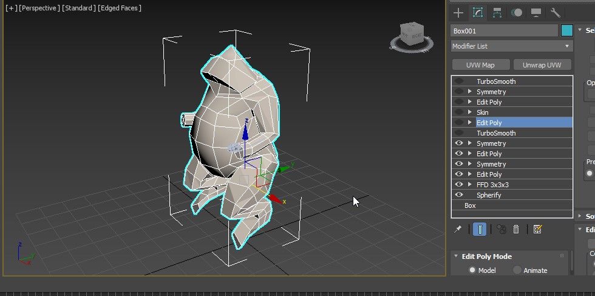Collapse the Edit Poly Mode rollout
Image resolution: width=595 pixels, height=296 pixels.
pos(456,256)
